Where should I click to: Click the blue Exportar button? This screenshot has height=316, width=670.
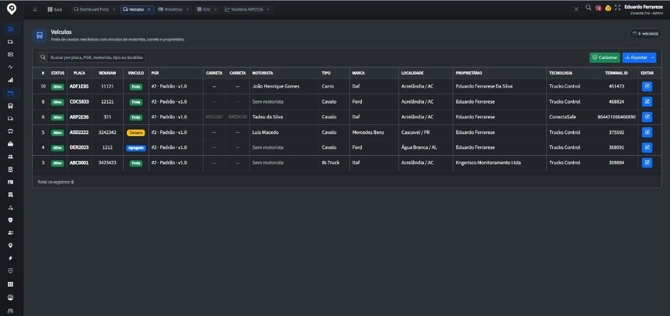click(636, 58)
